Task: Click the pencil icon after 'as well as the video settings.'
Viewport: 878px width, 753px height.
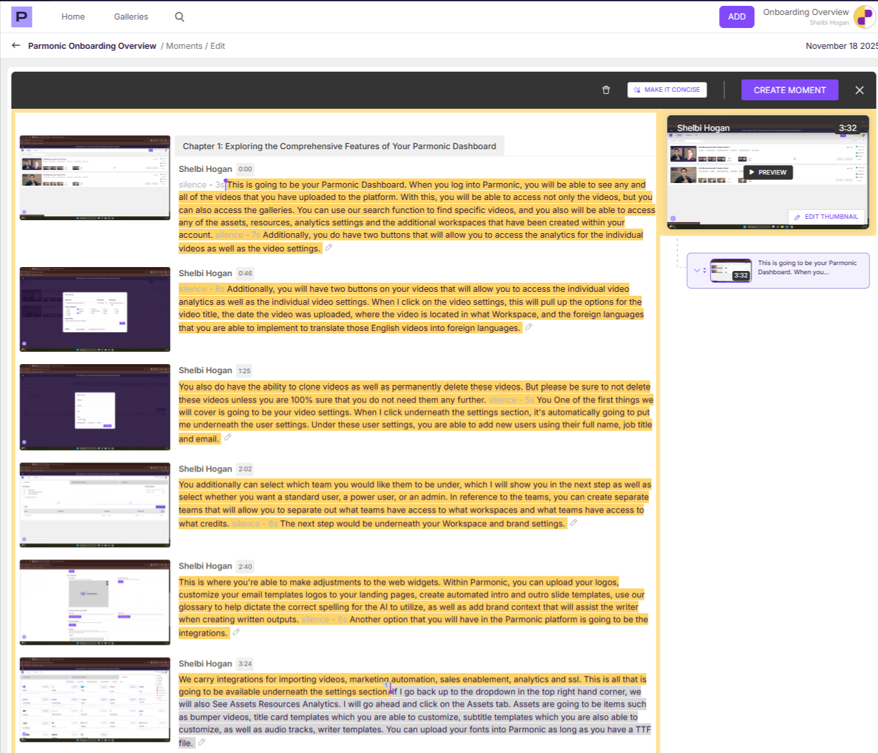Action: click(329, 248)
